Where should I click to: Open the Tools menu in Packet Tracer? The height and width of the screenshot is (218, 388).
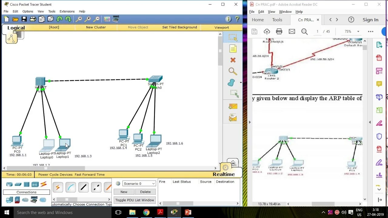coord(52,11)
